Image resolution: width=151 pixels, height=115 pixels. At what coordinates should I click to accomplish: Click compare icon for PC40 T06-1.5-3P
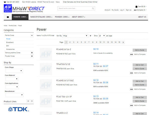coord(131,105)
